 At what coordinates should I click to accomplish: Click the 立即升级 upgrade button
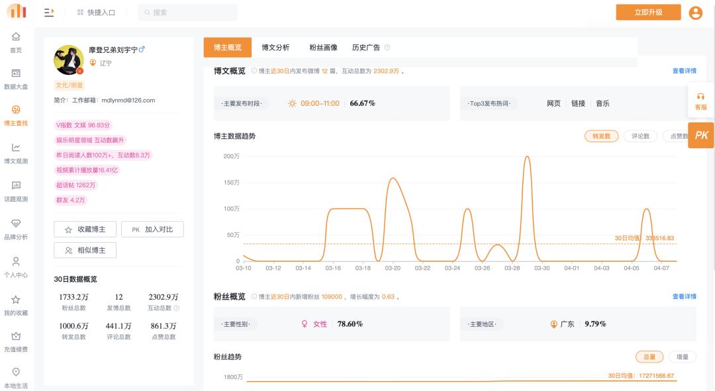(x=648, y=12)
